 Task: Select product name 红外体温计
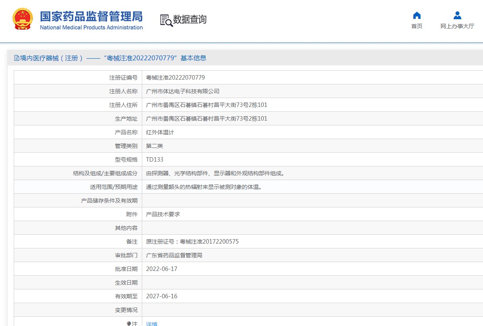[160, 132]
